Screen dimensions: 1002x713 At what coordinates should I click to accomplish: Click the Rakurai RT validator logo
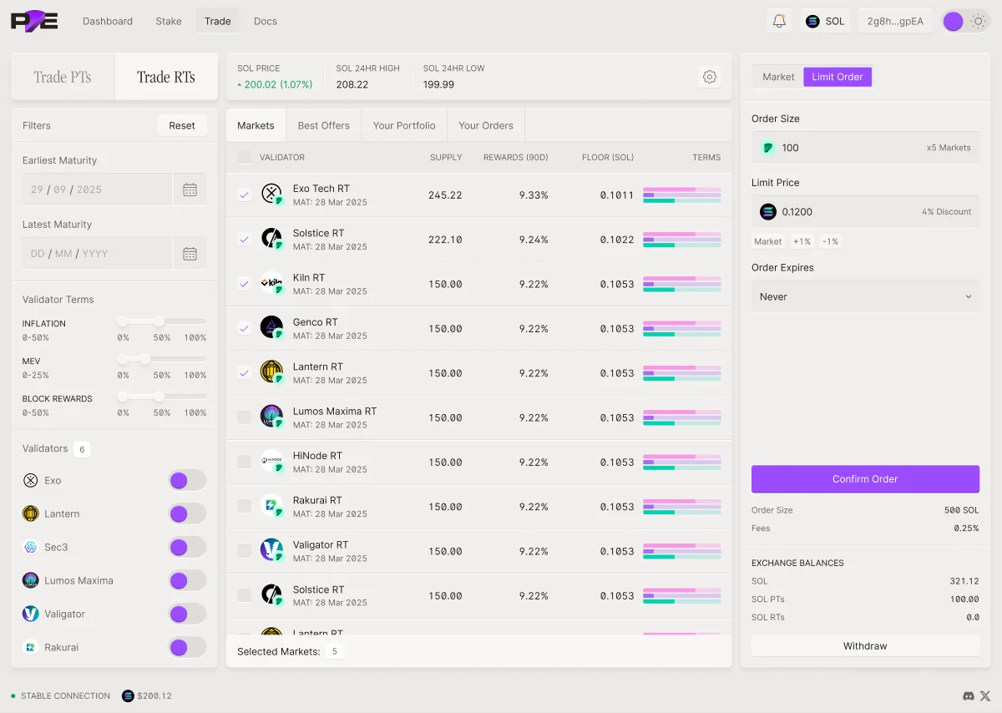(x=271, y=506)
